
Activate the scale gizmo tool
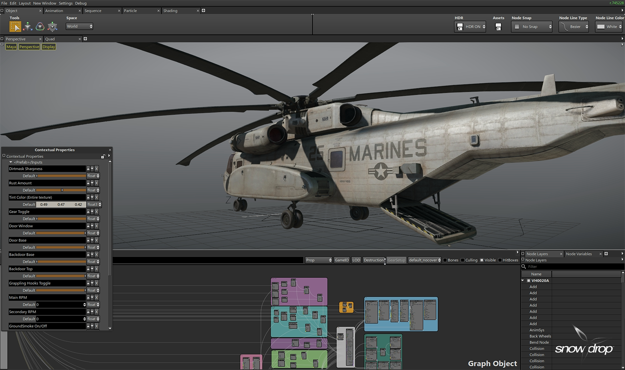(x=52, y=27)
